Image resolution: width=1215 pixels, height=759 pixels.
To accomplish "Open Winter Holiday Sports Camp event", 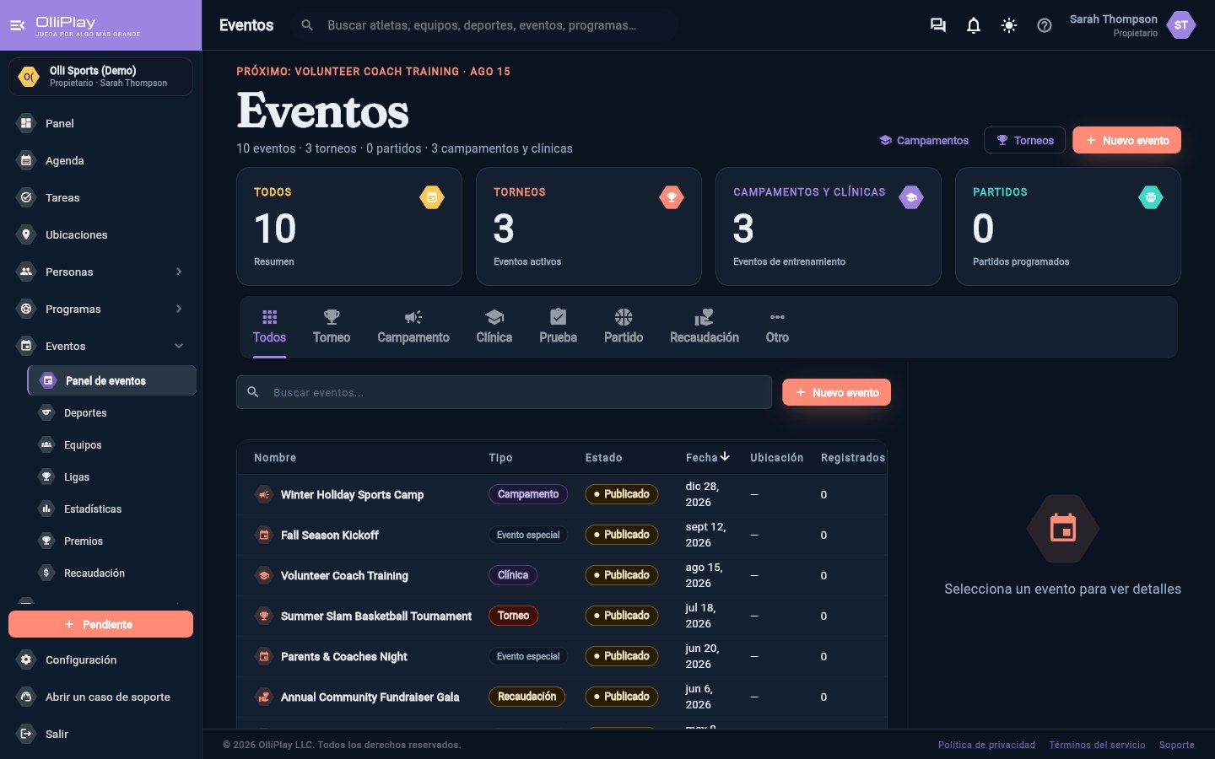I will click(x=352, y=494).
